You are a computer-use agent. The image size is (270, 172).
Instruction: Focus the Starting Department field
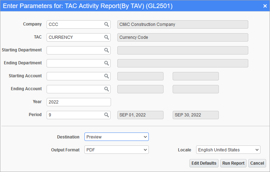pos(75,50)
